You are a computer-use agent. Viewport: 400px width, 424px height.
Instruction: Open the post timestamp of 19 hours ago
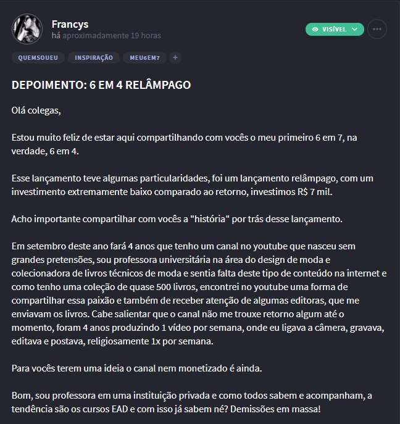click(x=106, y=36)
